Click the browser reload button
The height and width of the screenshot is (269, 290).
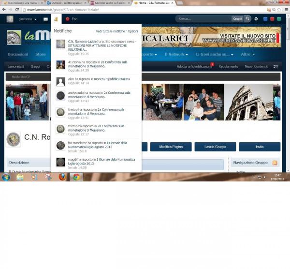point(17,10)
